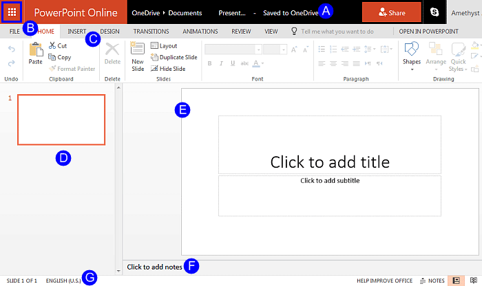Image resolution: width=482 pixels, height=286 pixels.
Task: Switch to Editing View in status bar
Action: coord(456,280)
